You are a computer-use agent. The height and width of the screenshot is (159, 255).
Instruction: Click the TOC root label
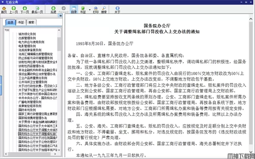(7, 30)
